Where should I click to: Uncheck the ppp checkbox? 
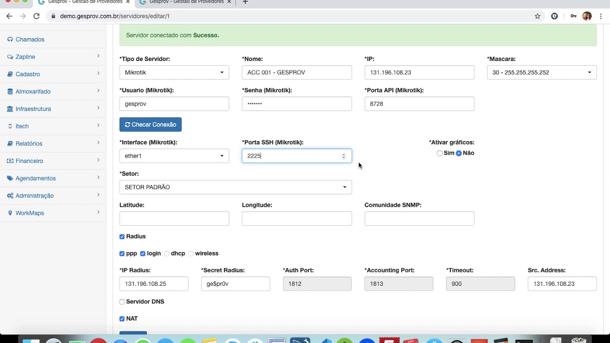pos(122,254)
